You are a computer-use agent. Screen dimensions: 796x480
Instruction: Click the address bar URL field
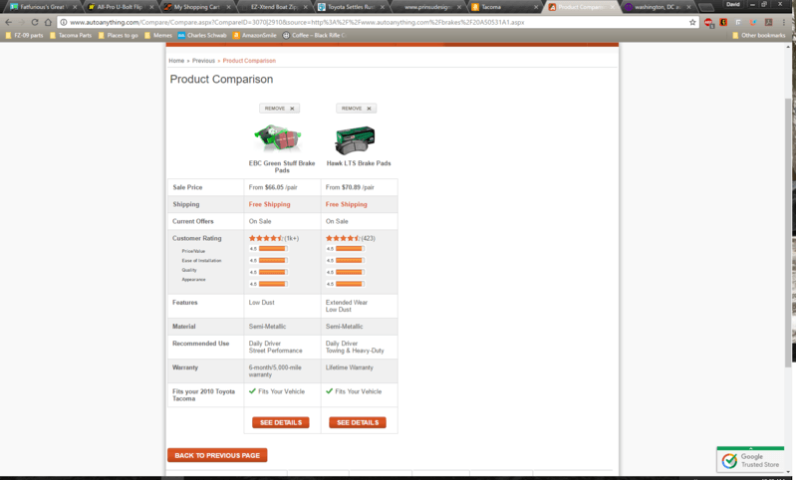376,22
